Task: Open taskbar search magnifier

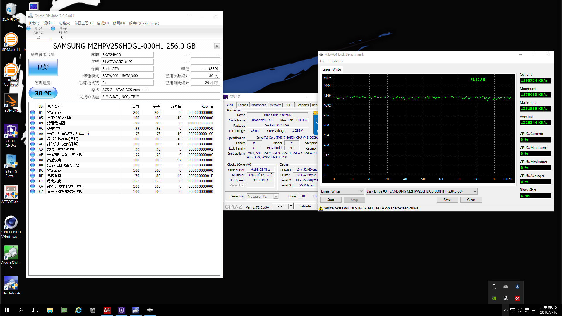Action: (21, 310)
